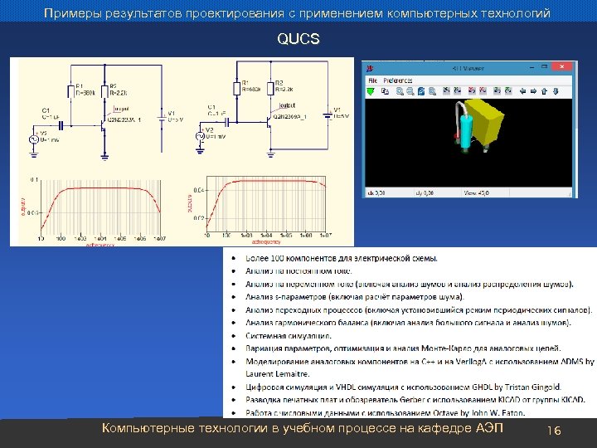The image size is (597, 448).
Task: Click the 'QUCS' slide heading
Action: pos(298,39)
